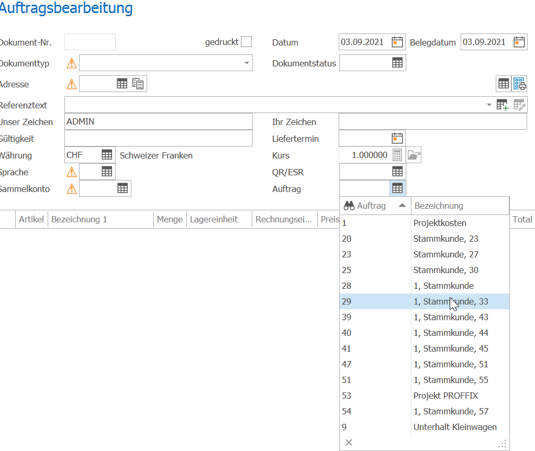
Task: Click the Artikel column header
Action: [x=31, y=219]
